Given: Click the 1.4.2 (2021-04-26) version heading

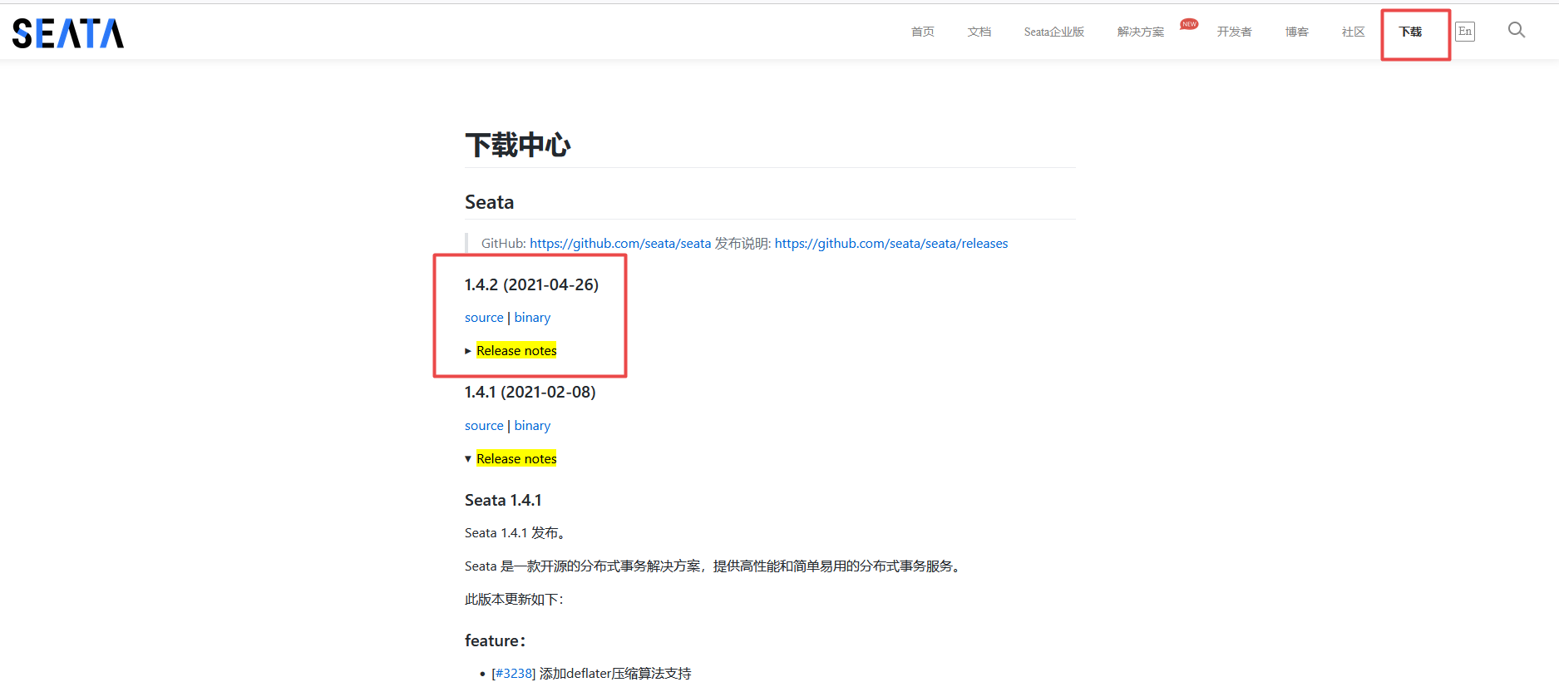Looking at the screenshot, I should [531, 284].
